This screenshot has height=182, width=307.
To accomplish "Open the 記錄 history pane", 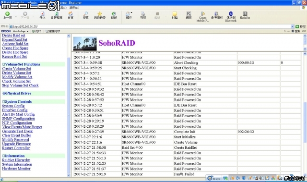I will (x=114, y=15).
